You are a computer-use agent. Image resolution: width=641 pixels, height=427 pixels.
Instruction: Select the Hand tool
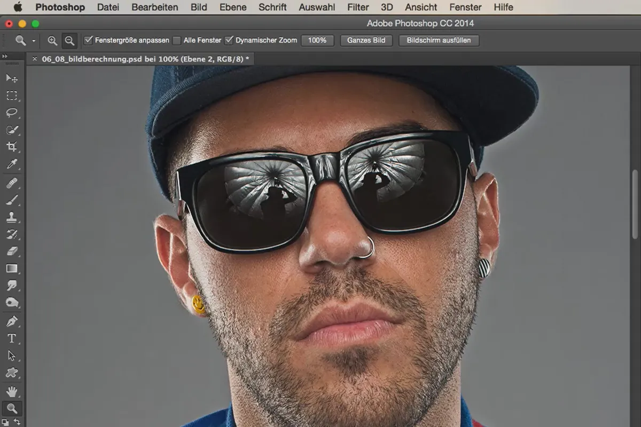(x=12, y=392)
